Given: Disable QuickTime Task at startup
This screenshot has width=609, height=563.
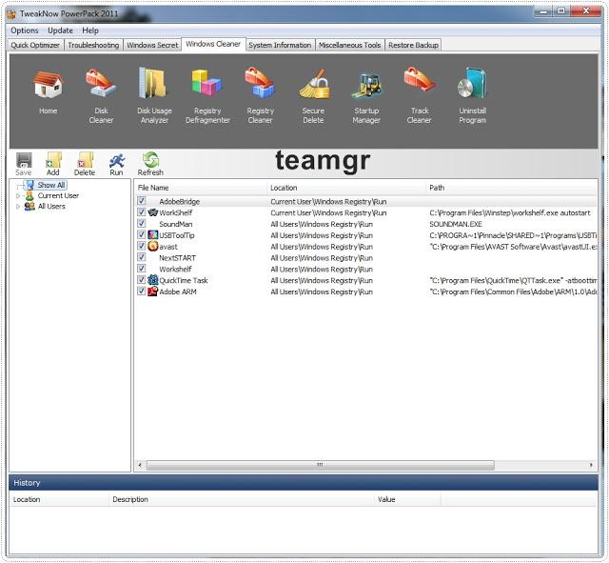Looking at the screenshot, I should coord(142,279).
